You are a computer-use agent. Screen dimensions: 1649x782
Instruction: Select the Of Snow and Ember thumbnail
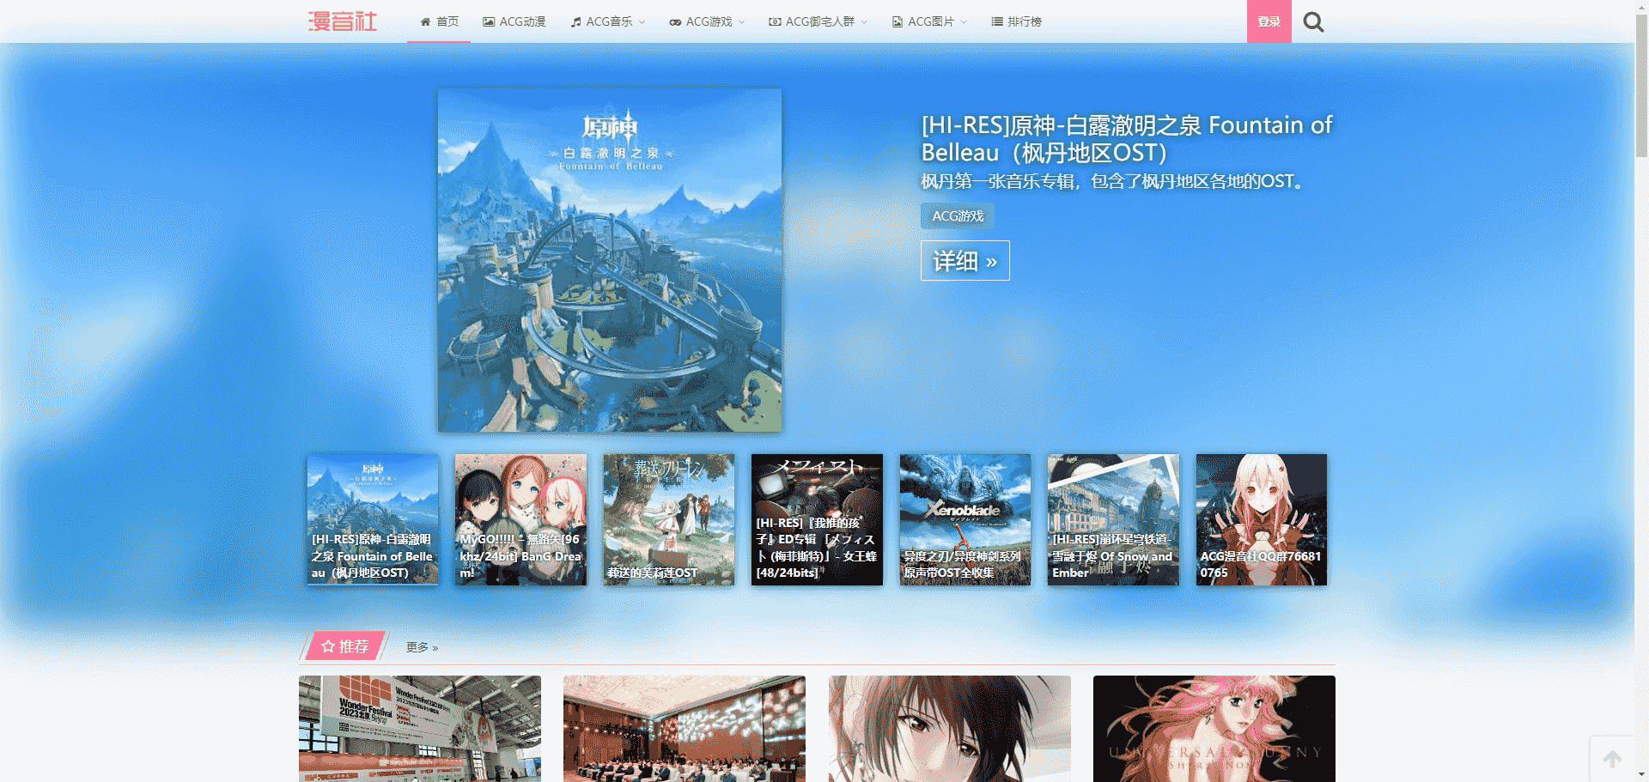pos(1113,520)
